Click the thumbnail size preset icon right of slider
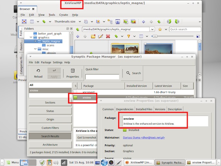221x166 pixels. [198, 36]
